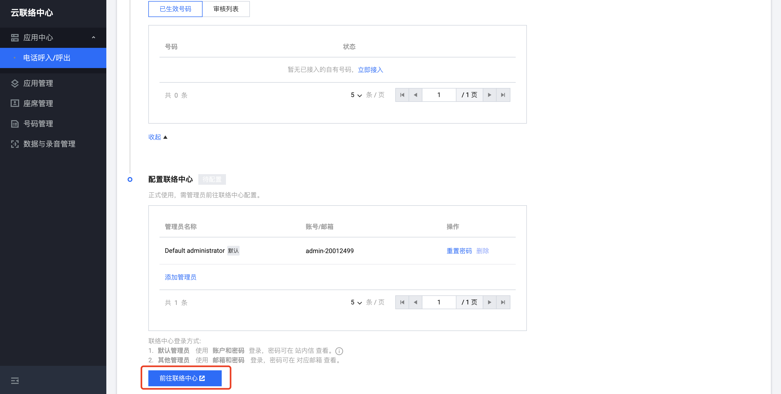The height and width of the screenshot is (394, 781).
Task: Switch to the 审核列表 tab
Action: [226, 9]
